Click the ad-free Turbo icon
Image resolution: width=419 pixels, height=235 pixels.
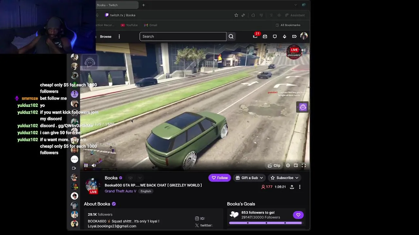(294, 37)
